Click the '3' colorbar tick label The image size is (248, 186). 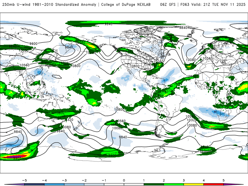coord(184,180)
